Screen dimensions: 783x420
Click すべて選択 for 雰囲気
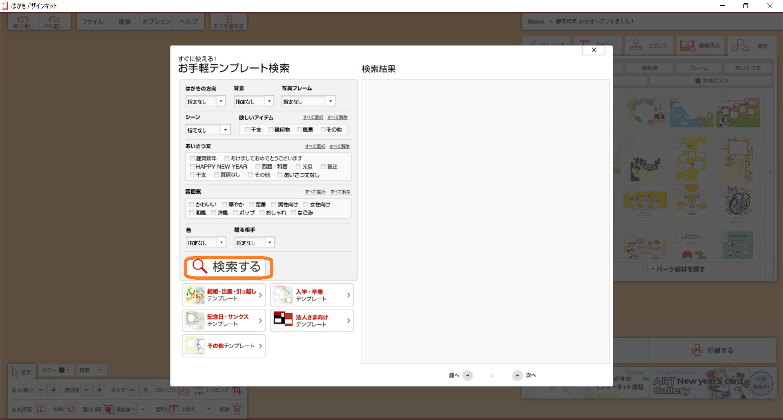pyautogui.click(x=315, y=192)
